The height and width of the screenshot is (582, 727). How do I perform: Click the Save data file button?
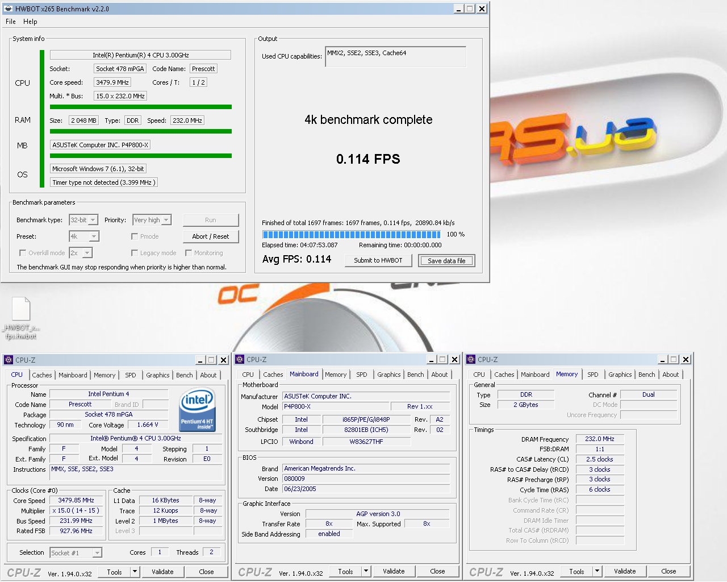tap(446, 260)
